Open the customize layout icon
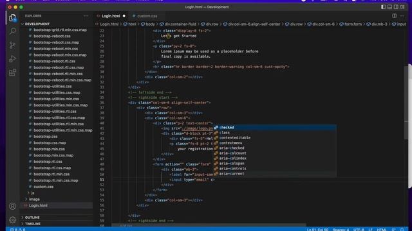 [402, 7]
